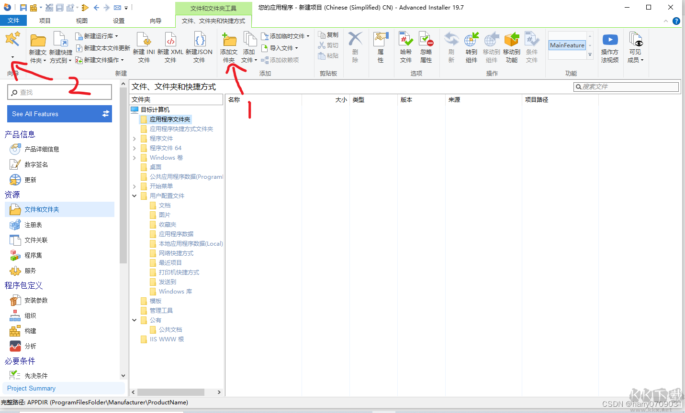Open the MainFeature dropdown
This screenshot has width=685, height=413.
pos(567,44)
